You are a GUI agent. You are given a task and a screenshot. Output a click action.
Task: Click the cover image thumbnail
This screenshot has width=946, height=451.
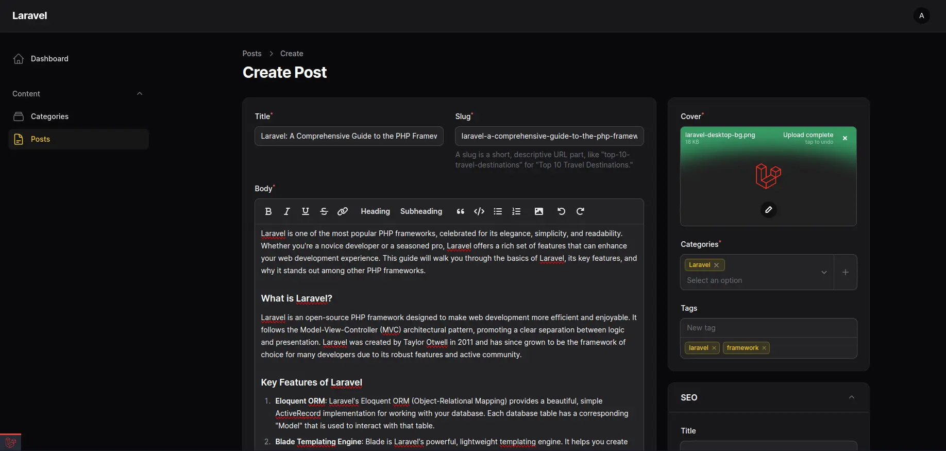tap(768, 176)
